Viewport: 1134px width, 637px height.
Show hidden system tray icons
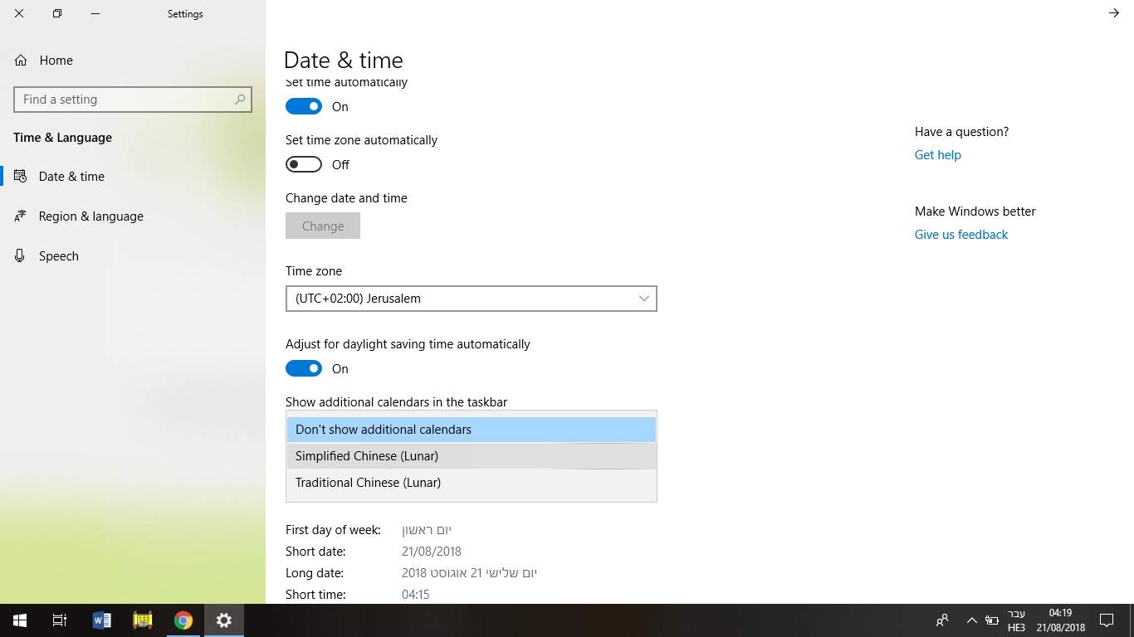coord(972,620)
